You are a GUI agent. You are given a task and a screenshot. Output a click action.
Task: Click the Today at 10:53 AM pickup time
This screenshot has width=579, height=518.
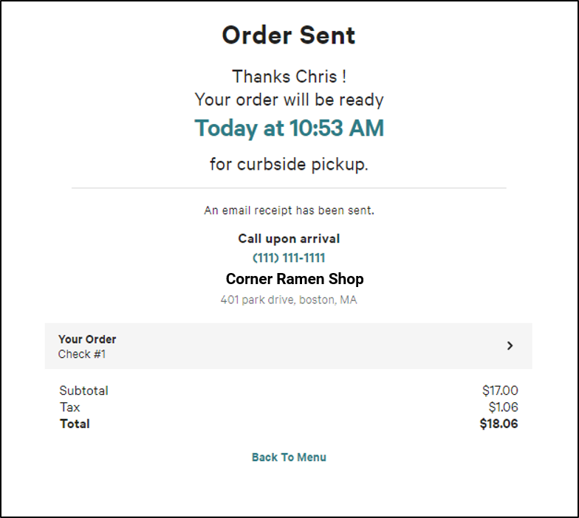click(289, 128)
